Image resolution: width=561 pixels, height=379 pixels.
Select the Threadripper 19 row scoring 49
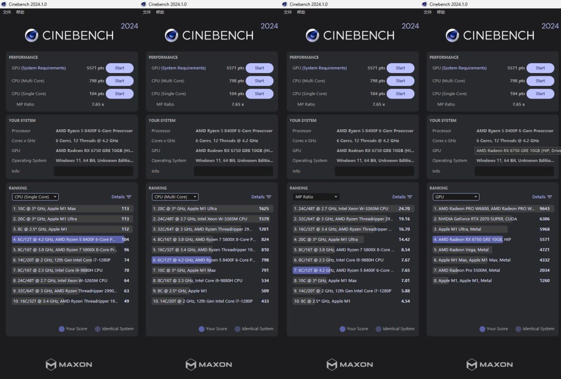pyautogui.click(x=72, y=301)
